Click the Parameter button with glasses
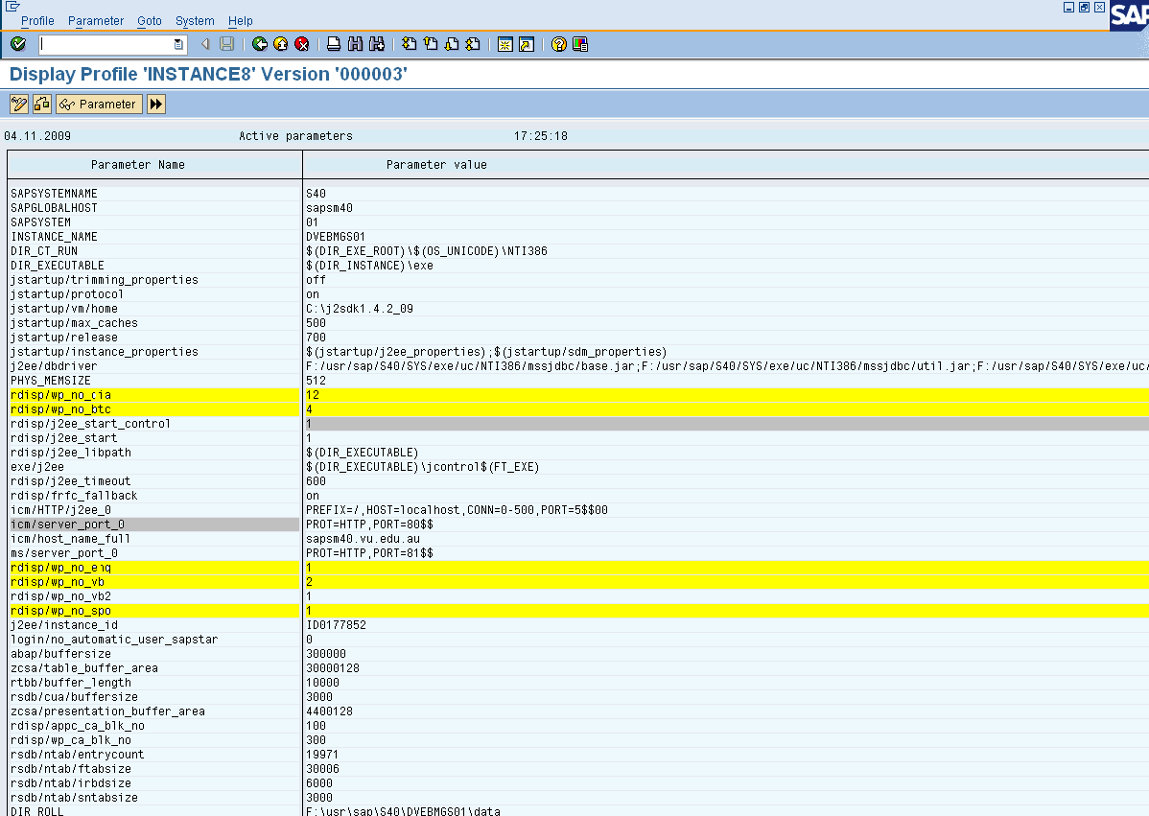The height and width of the screenshot is (816, 1149). pos(99,104)
